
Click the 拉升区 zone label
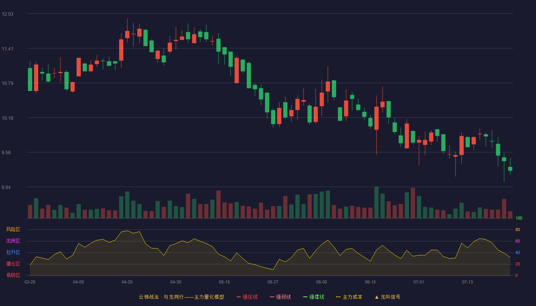(13, 252)
